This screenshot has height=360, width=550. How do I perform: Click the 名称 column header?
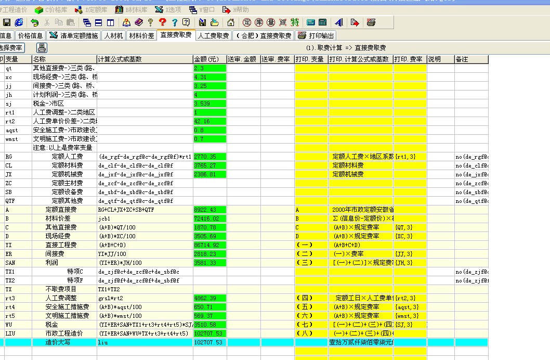(64, 59)
